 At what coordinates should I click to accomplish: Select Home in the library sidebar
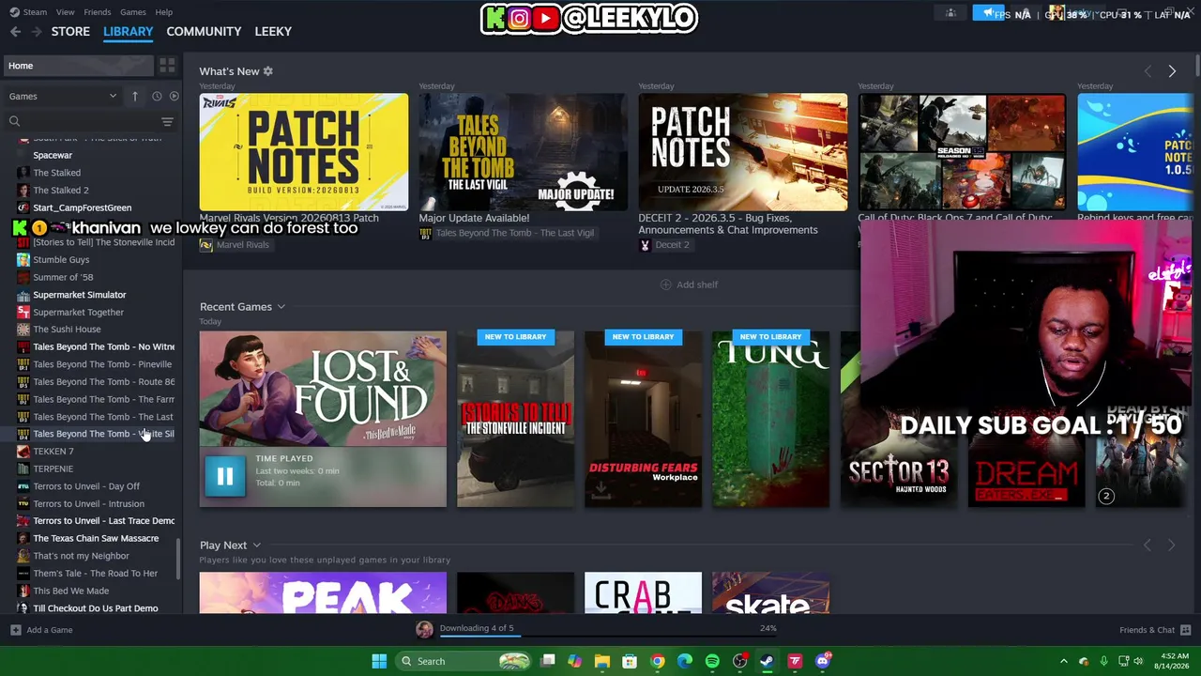click(x=77, y=66)
